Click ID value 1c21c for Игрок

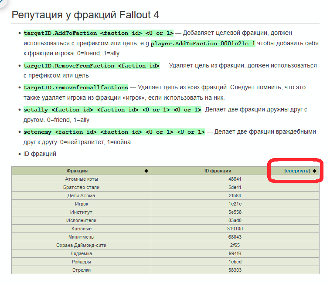235,204
